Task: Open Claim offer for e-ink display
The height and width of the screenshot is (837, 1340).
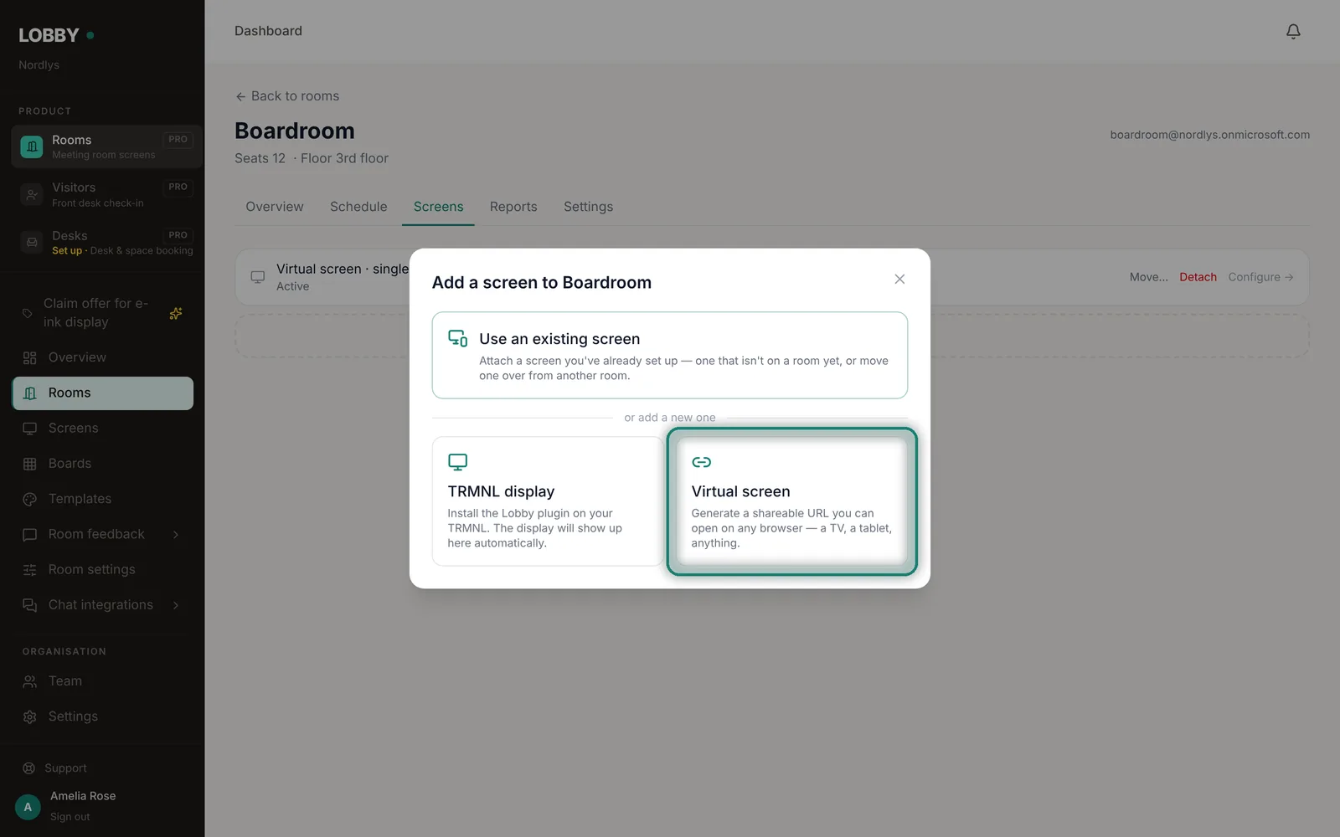Action: click(102, 313)
